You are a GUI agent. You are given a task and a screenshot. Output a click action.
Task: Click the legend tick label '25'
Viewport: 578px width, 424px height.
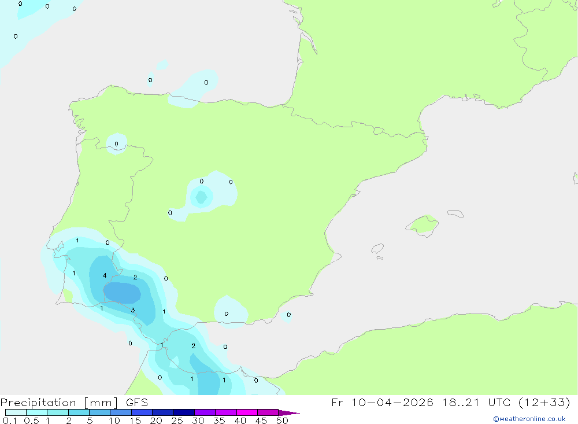click(177, 421)
